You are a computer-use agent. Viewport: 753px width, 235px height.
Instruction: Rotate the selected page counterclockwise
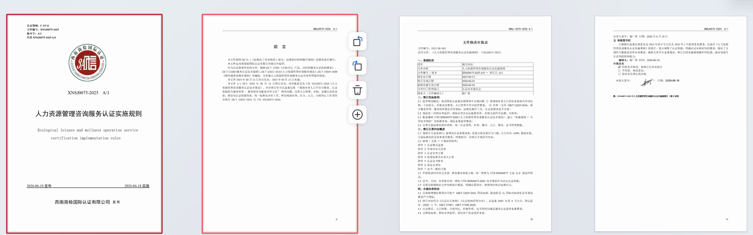pyautogui.click(x=357, y=42)
